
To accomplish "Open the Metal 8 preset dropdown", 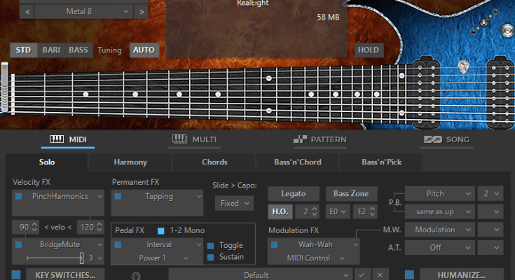I will click(x=78, y=11).
